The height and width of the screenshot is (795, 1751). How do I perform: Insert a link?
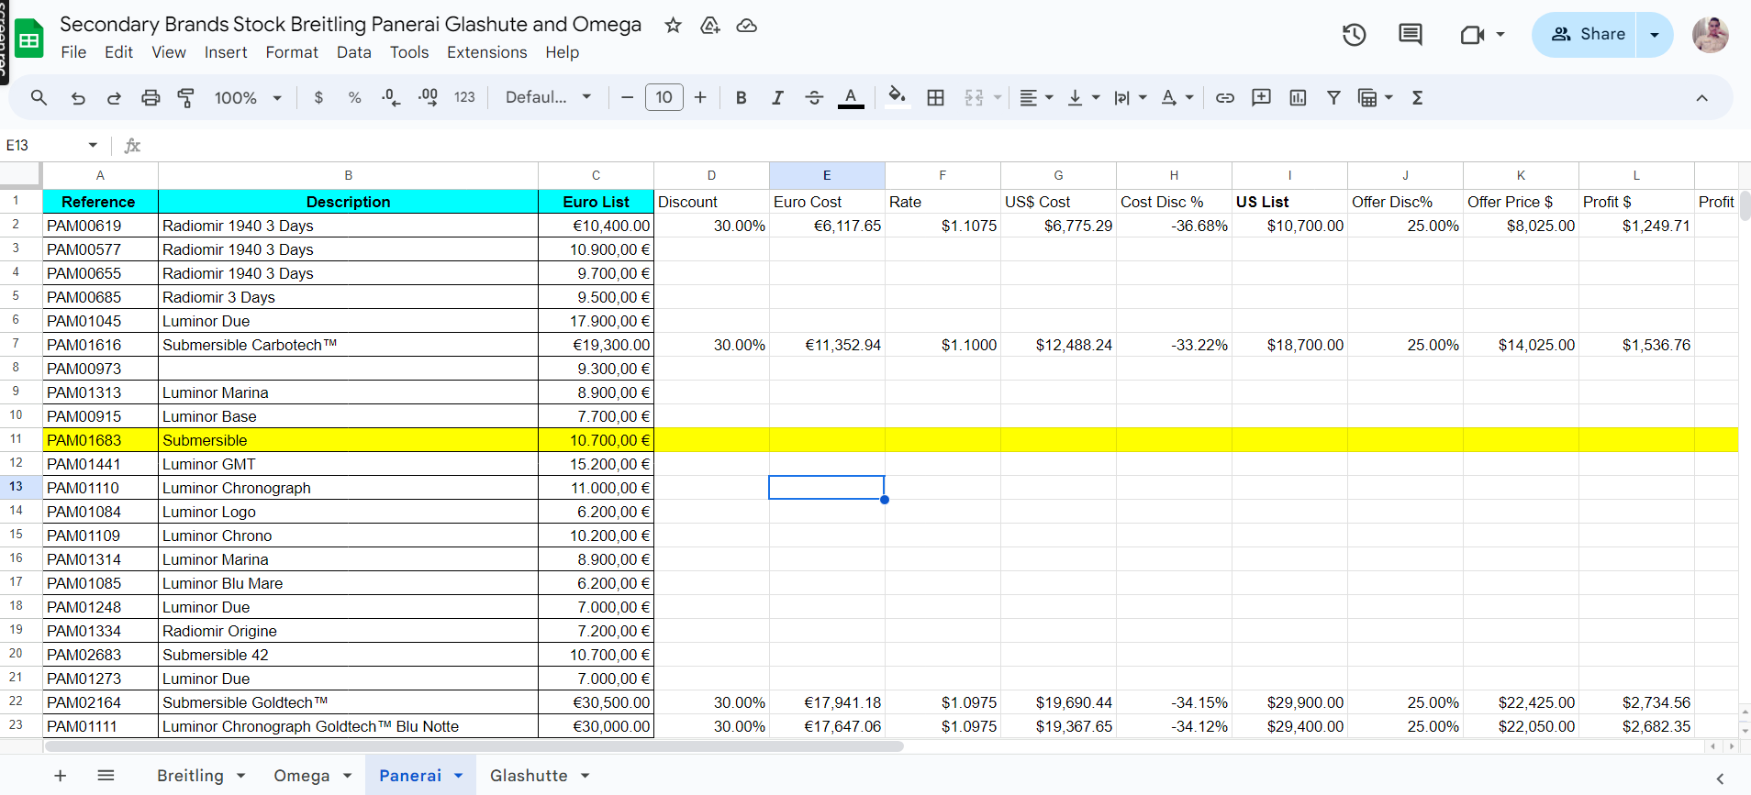pos(1225,97)
